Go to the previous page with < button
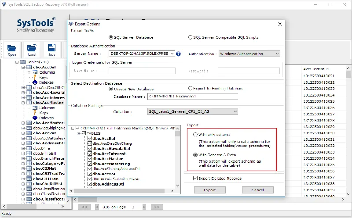The image size is (352, 218). (97, 207)
